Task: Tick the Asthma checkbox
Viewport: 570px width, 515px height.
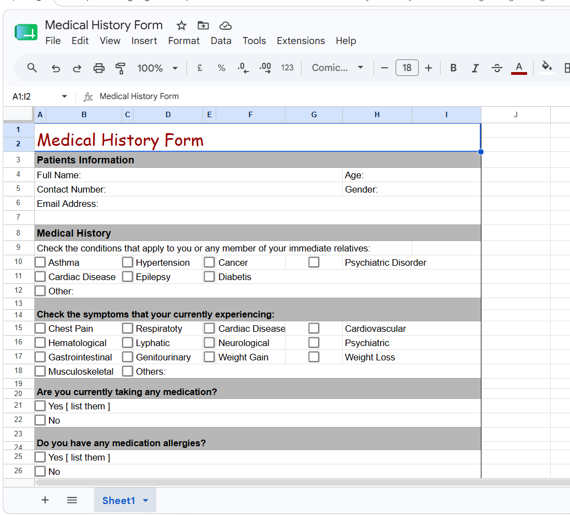Action: [40, 262]
